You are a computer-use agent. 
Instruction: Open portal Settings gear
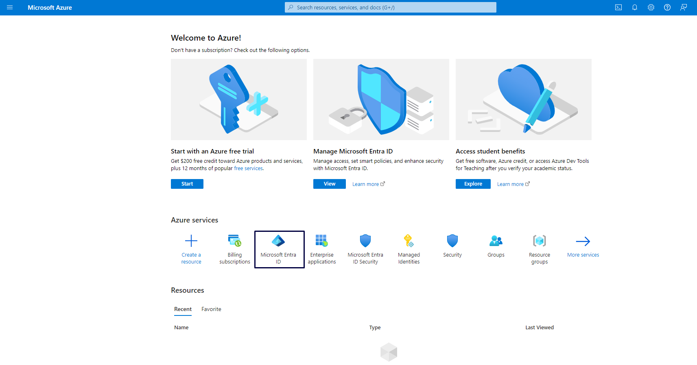(651, 7)
